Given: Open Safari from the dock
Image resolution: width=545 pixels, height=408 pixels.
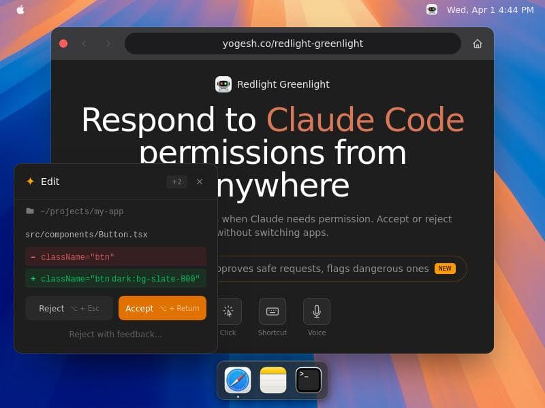Looking at the screenshot, I should (x=238, y=381).
